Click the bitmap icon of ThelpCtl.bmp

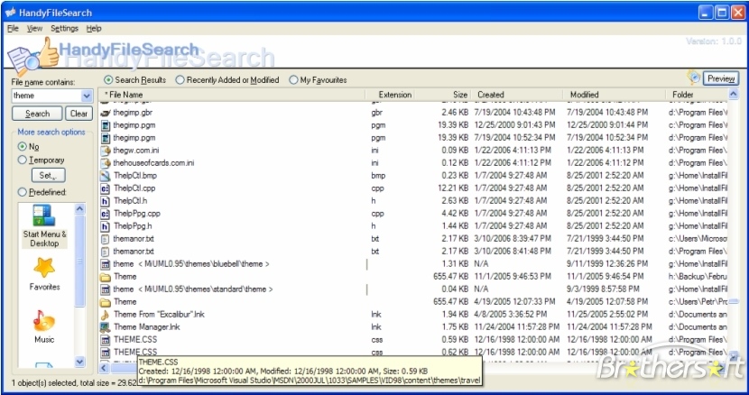tap(105, 176)
